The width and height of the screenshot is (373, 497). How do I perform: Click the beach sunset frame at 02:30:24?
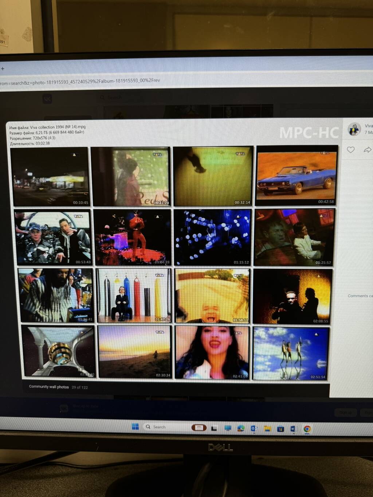134,352
